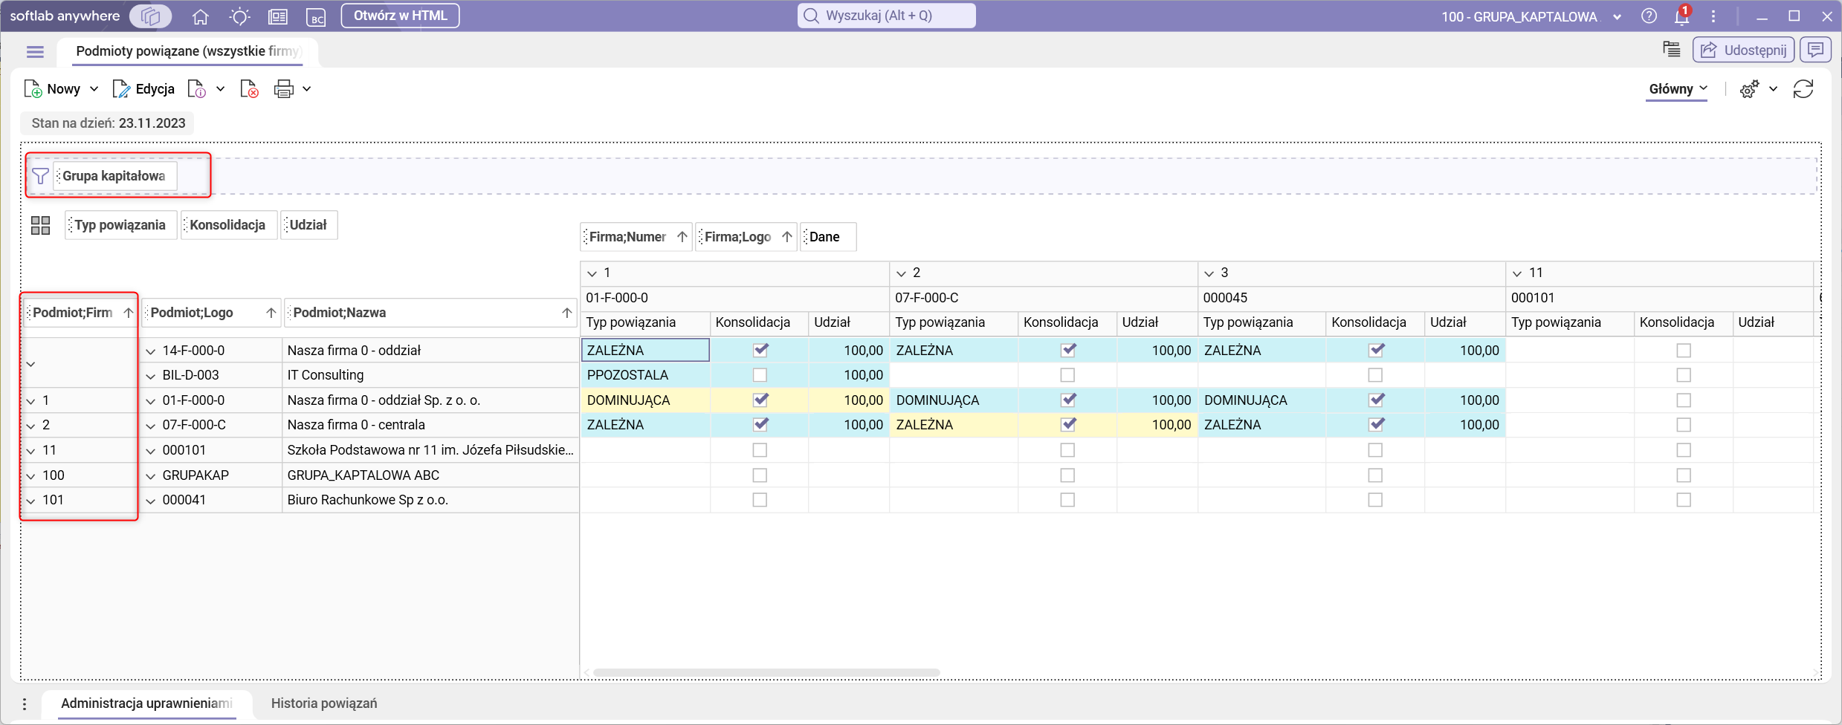
Task: Switch theme with the sun icon
Action: coord(239,16)
